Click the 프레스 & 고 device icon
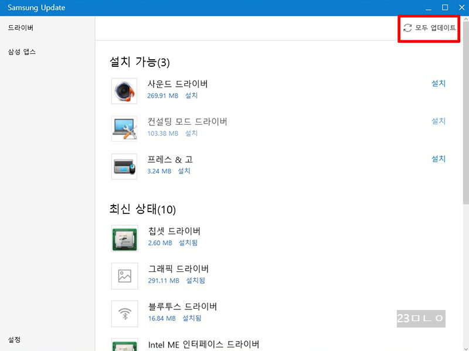 point(124,166)
